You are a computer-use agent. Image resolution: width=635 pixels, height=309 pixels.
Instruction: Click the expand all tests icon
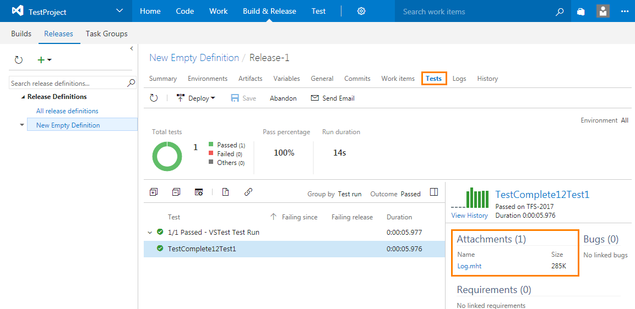[154, 192]
